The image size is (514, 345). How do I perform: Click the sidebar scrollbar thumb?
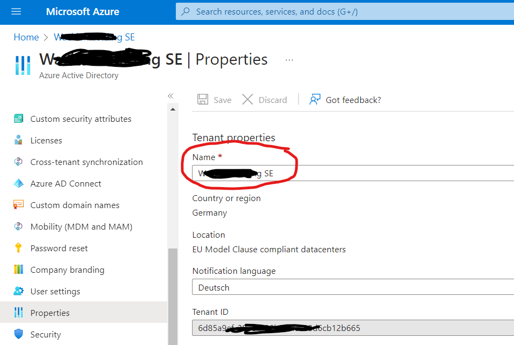(x=173, y=296)
